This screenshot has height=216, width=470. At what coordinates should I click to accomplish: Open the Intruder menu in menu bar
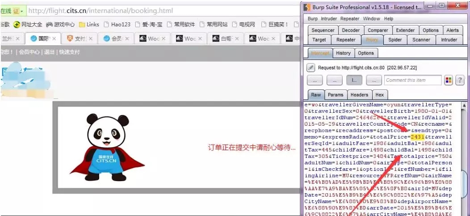click(329, 19)
